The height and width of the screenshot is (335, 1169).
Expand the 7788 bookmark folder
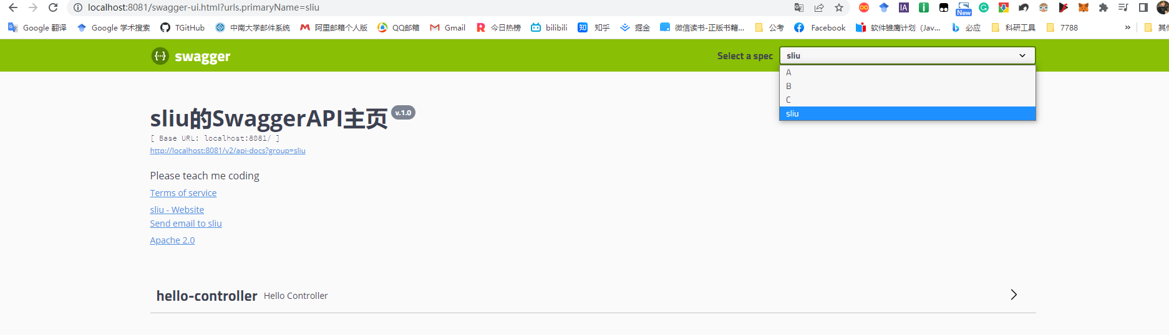1062,27
